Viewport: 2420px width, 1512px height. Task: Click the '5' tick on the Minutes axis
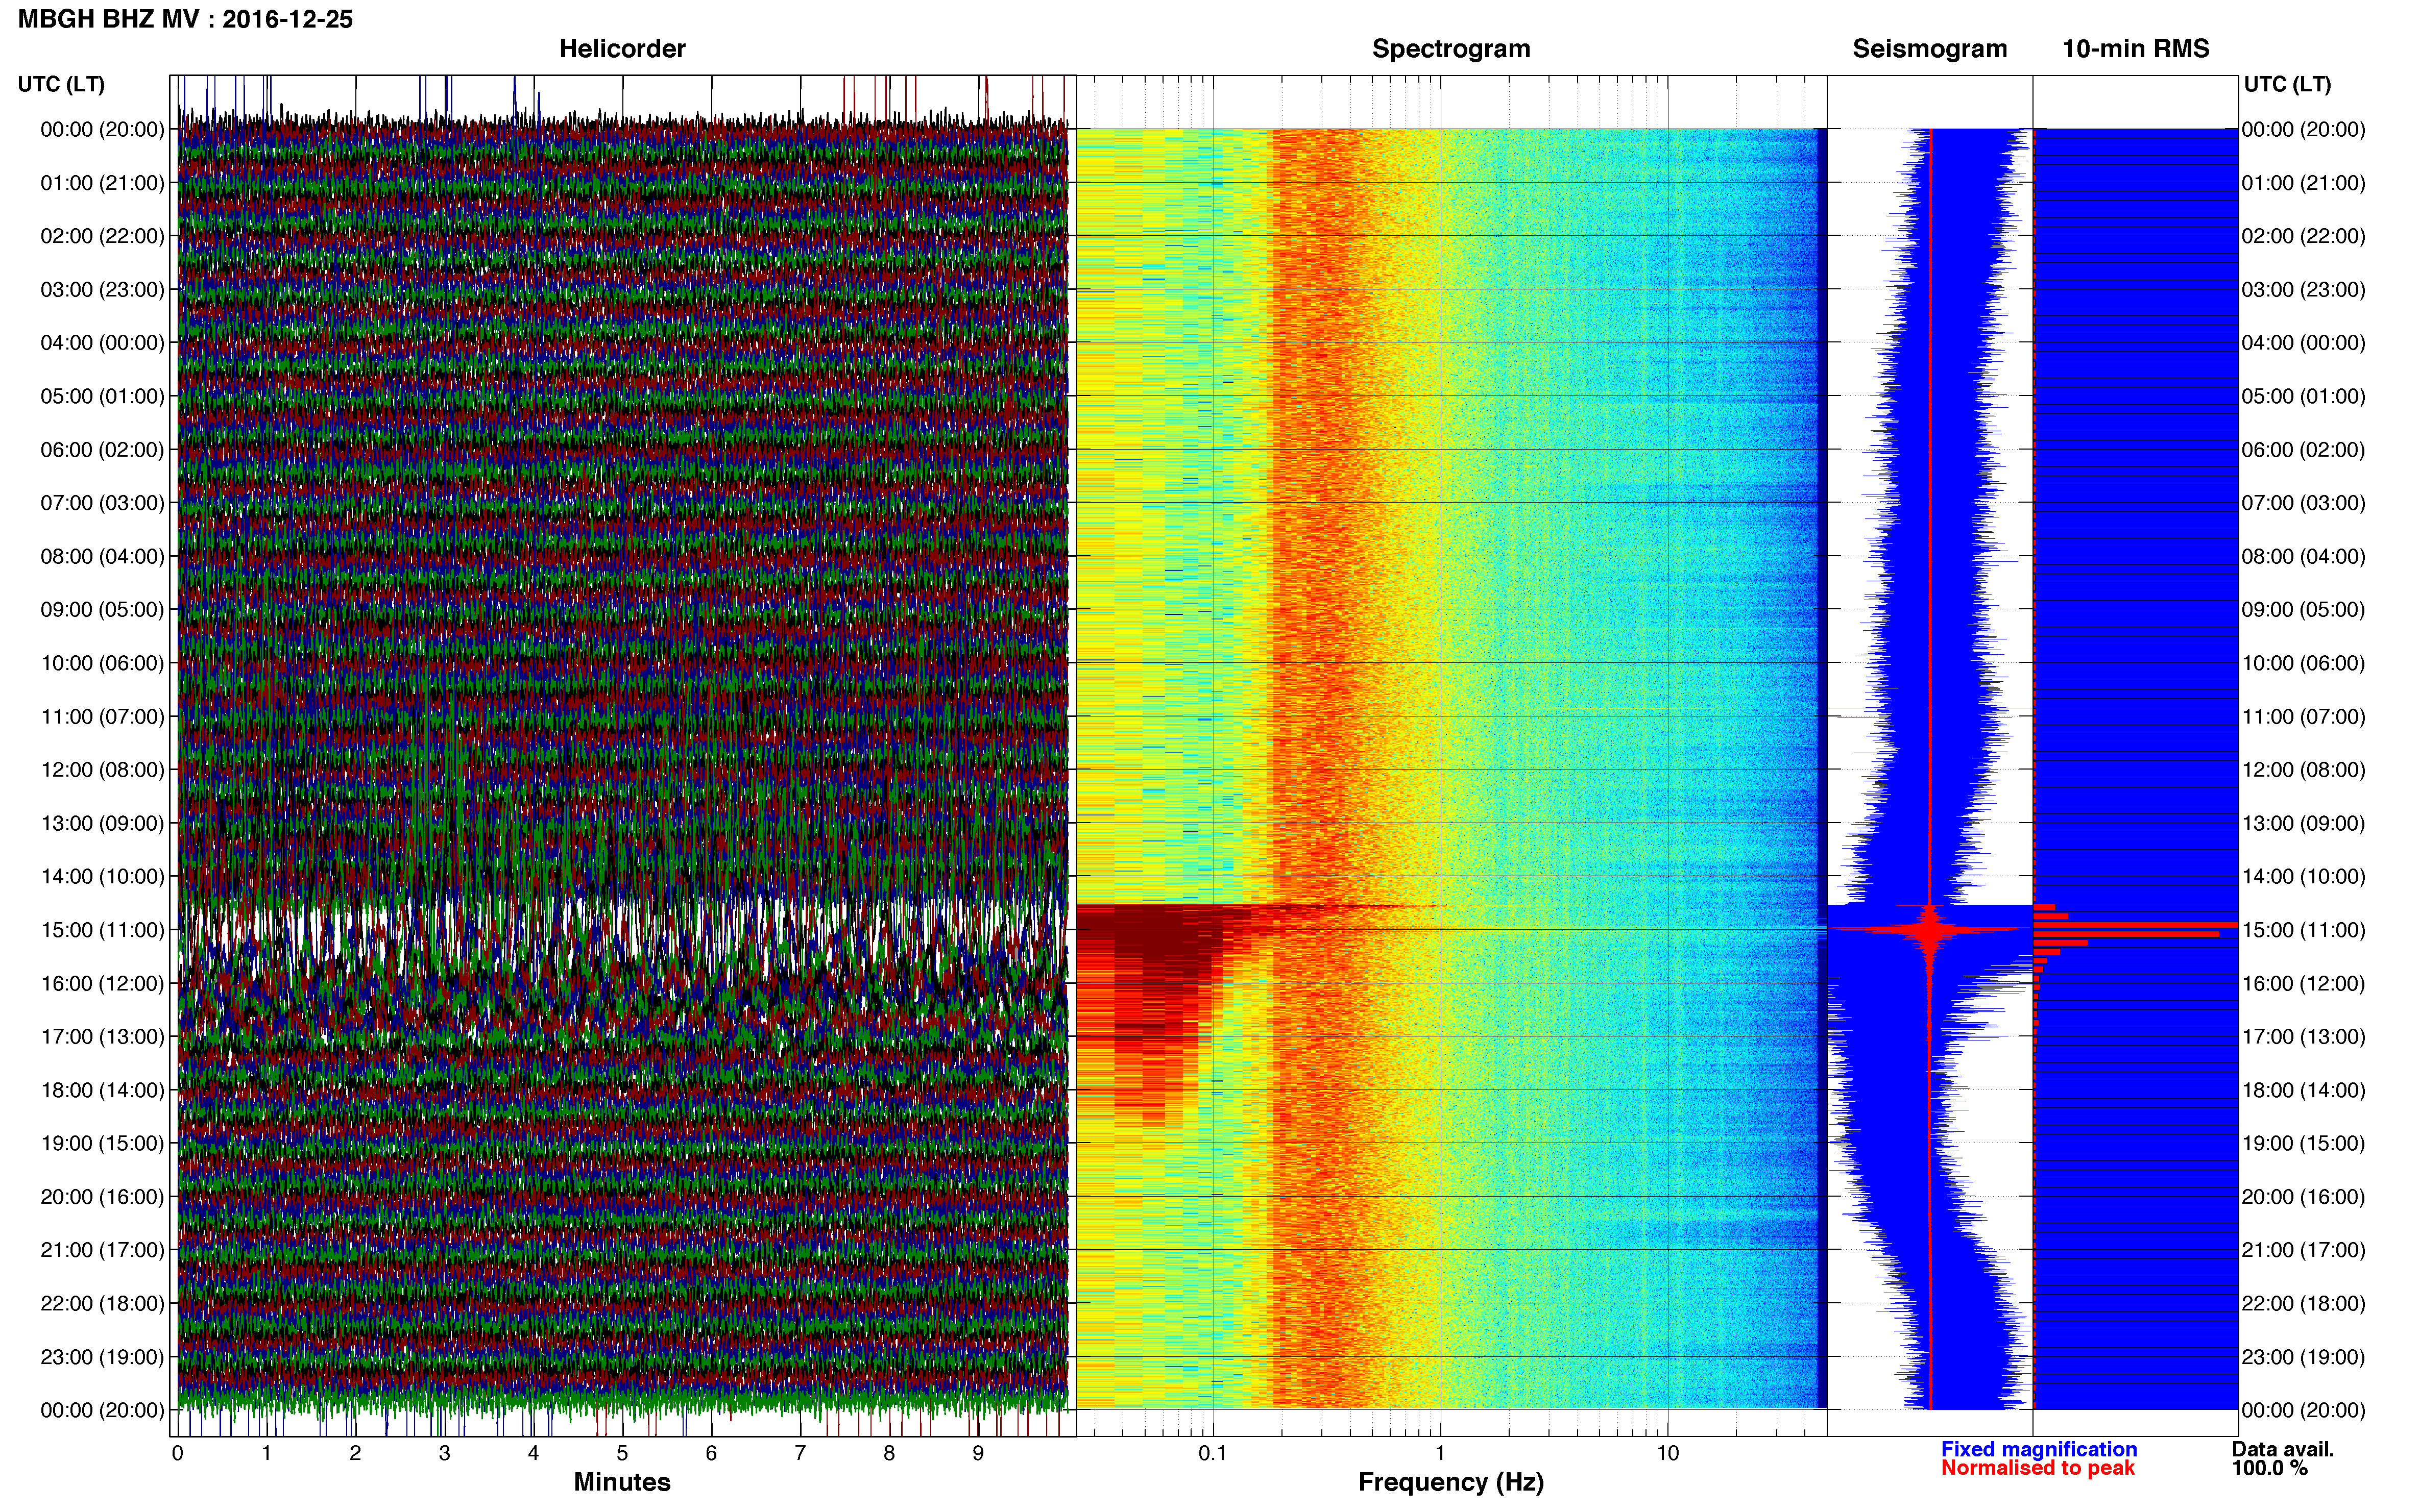click(x=622, y=1454)
